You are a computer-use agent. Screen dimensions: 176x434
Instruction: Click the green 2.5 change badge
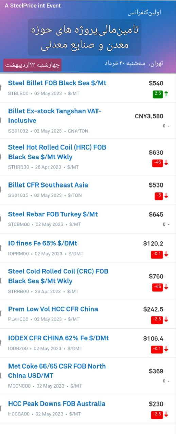[x=158, y=94]
